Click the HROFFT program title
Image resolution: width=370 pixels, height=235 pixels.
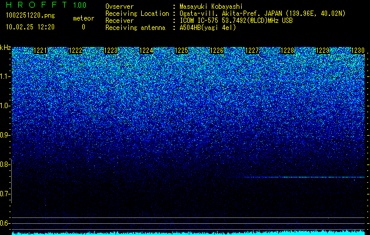point(36,5)
